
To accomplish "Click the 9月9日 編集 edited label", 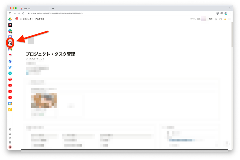I will click(x=196, y=19).
